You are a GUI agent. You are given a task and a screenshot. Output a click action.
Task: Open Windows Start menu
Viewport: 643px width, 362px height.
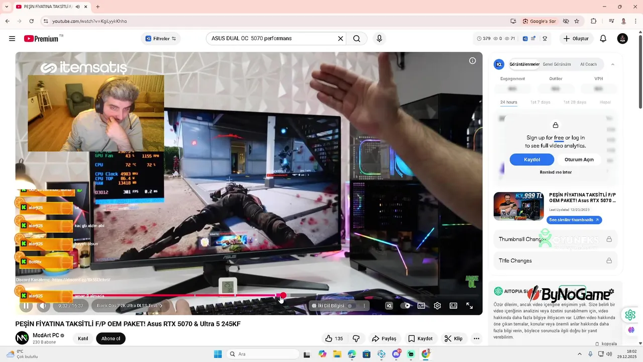(218, 354)
